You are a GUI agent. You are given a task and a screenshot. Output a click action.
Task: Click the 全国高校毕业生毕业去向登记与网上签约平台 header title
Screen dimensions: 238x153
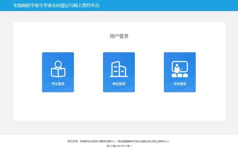56,6
